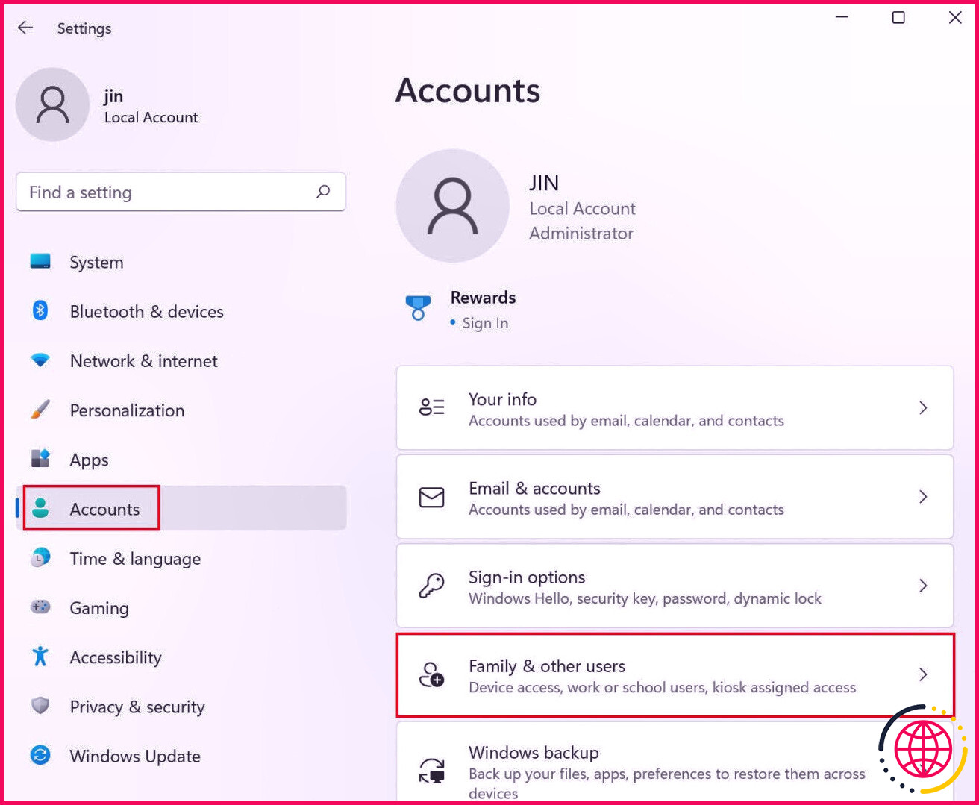Go to Network & internet settings
The width and height of the screenshot is (979, 805).
click(x=181, y=361)
